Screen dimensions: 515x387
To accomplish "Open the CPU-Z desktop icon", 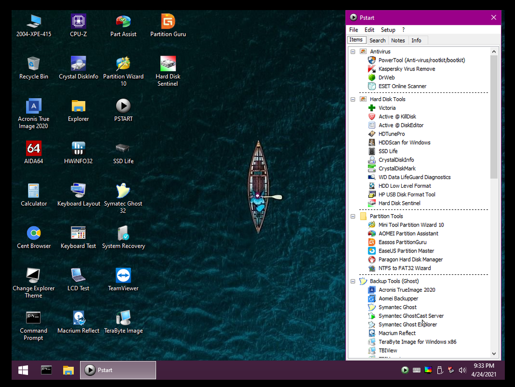I will coord(78,25).
